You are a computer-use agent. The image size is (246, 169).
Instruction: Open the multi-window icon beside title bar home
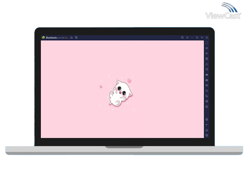coord(76,38)
